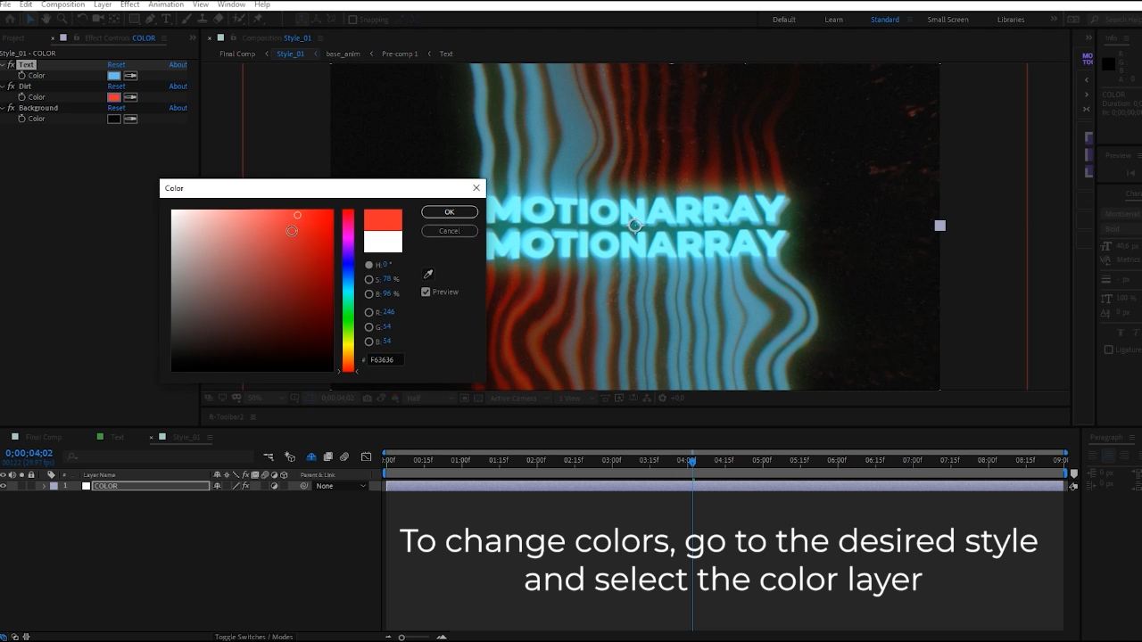Collapse the Dirt effect group

pos(4,86)
